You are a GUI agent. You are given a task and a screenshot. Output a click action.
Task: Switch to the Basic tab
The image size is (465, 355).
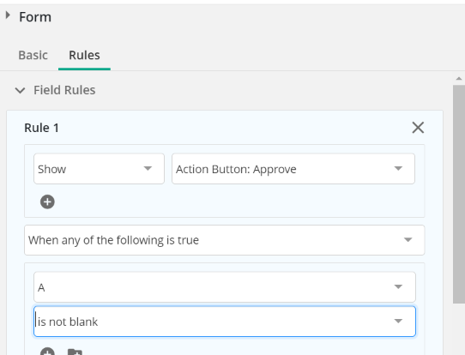(x=33, y=55)
